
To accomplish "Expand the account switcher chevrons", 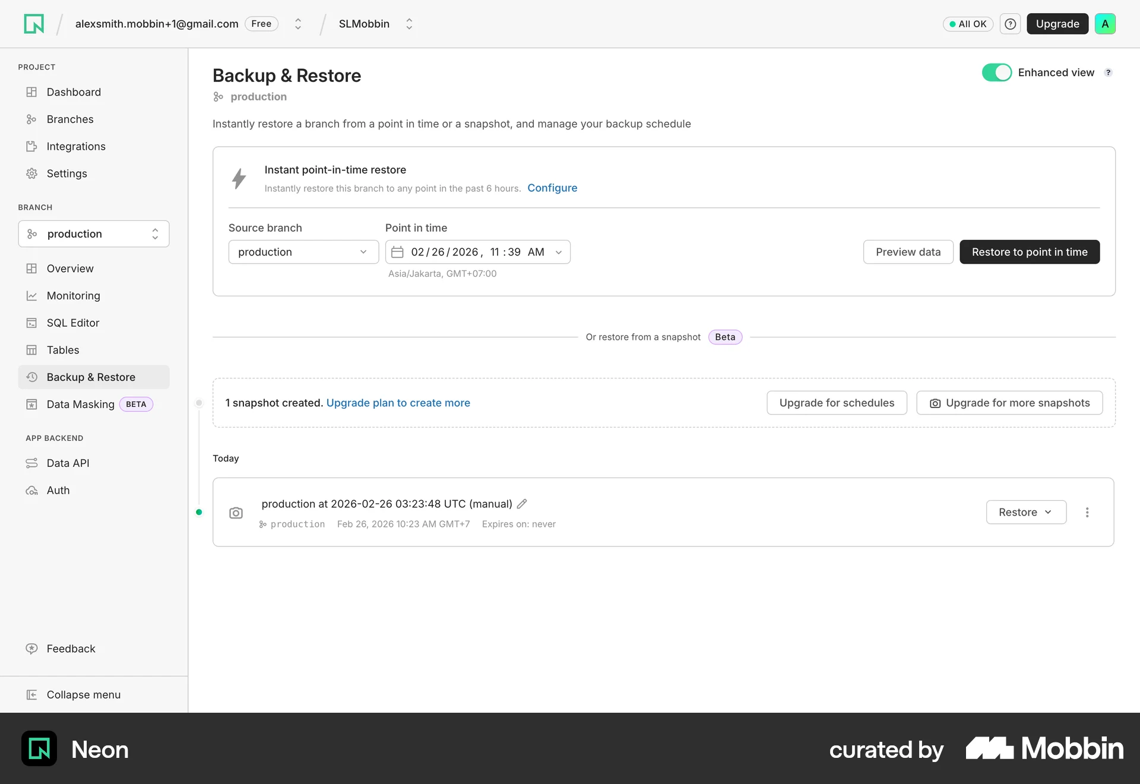I will [298, 24].
